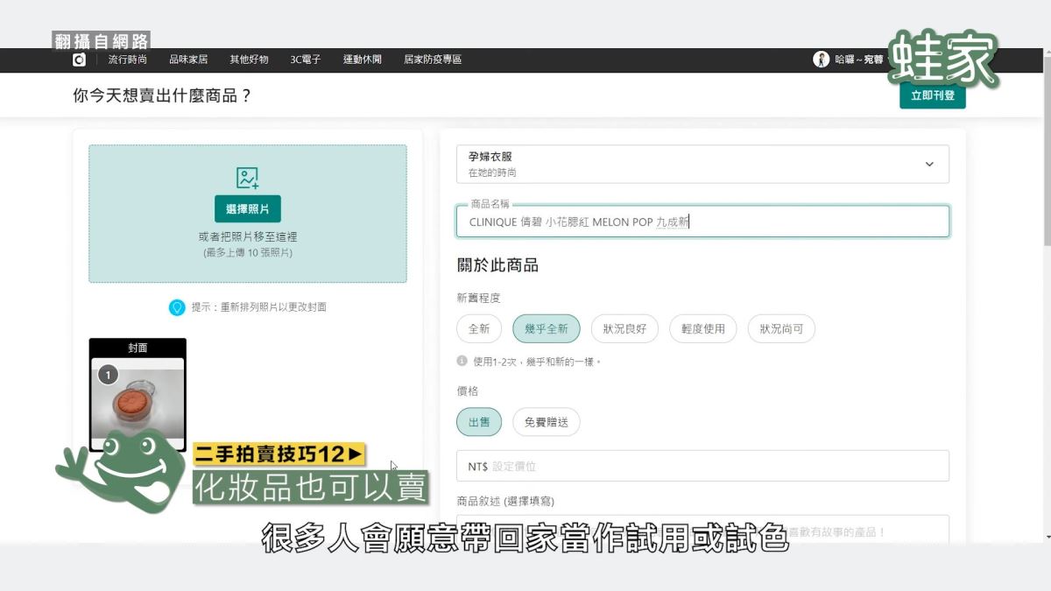Select the 輕度使用 condition option
Image resolution: width=1051 pixels, height=591 pixels.
[702, 329]
